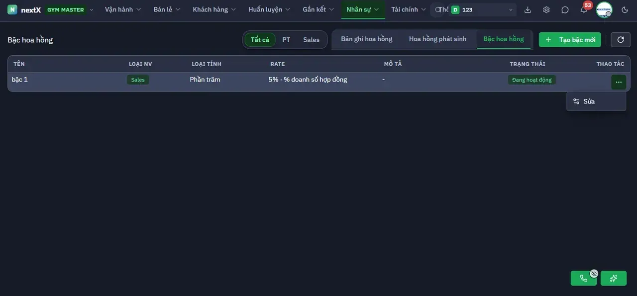Viewport: 637px width, 296px height.
Task: Expand the Tài chính menu
Action: (409, 9)
